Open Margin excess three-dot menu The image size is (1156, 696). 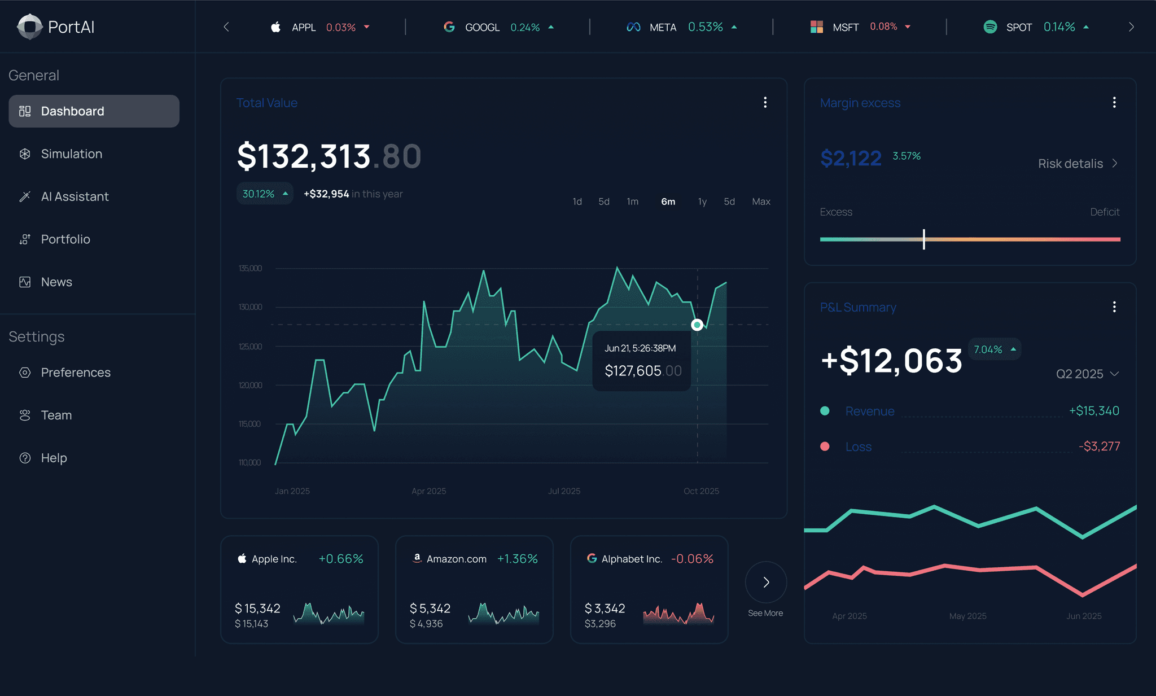coord(1114,102)
